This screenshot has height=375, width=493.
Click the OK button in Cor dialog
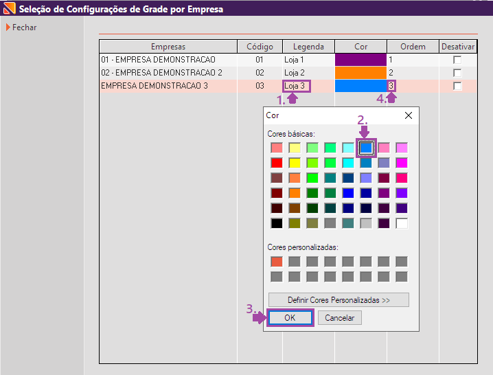click(290, 318)
